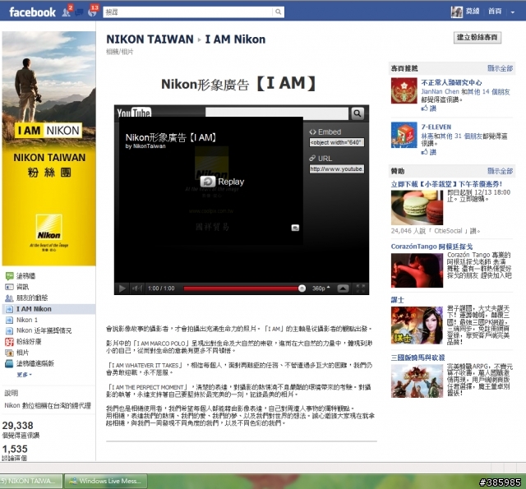This screenshot has height=489, width=526.
Task: Click inside the Facebook search field
Action: click(188, 12)
